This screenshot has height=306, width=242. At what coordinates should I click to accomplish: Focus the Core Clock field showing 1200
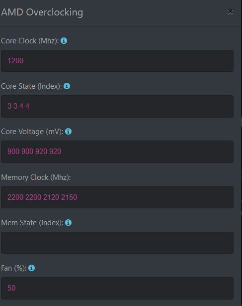(x=117, y=61)
